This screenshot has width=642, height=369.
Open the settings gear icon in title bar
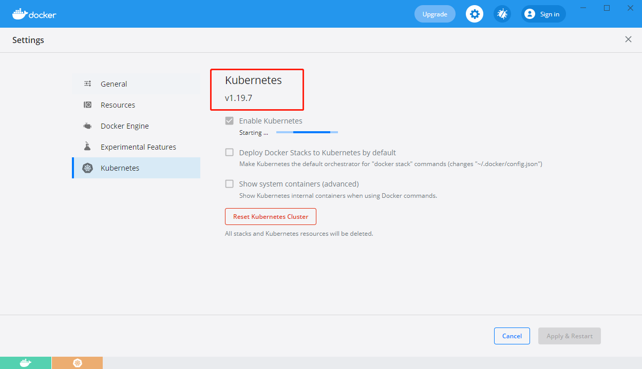(x=474, y=14)
